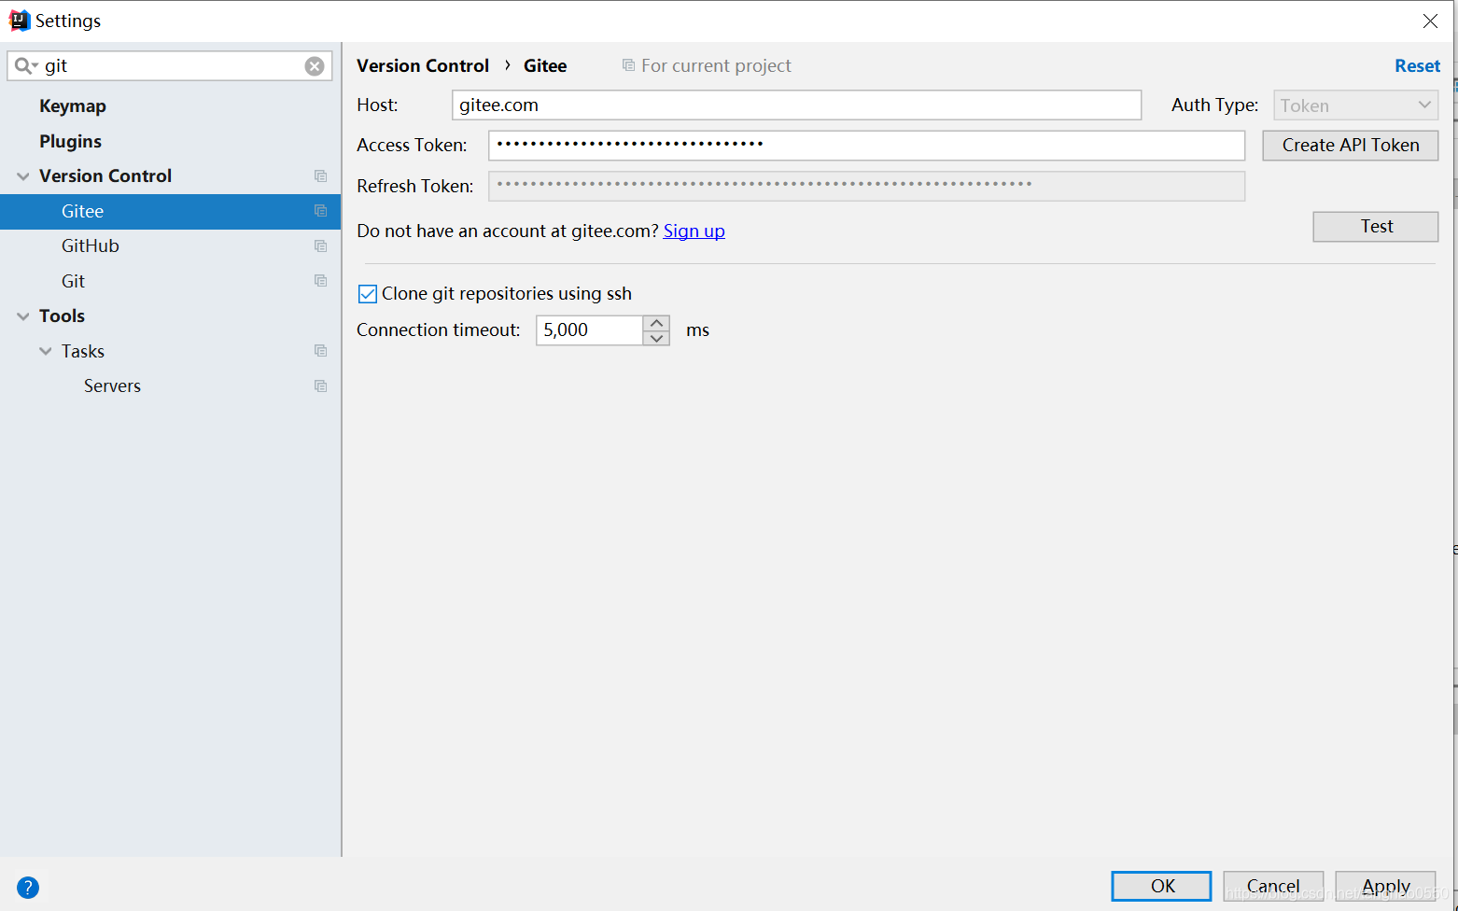Click the Connection timeout value field
The width and height of the screenshot is (1458, 911).
coord(590,330)
